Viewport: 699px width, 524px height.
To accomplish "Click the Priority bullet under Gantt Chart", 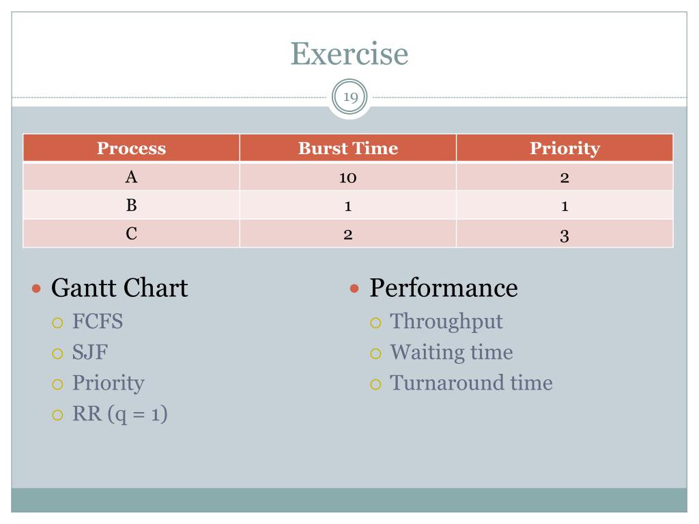I will click(x=109, y=383).
